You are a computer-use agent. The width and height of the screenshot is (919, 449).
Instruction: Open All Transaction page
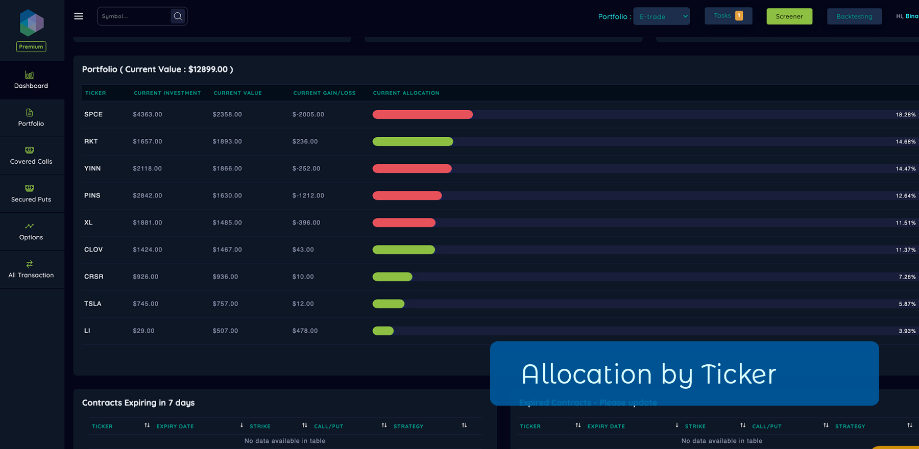pyautogui.click(x=31, y=269)
